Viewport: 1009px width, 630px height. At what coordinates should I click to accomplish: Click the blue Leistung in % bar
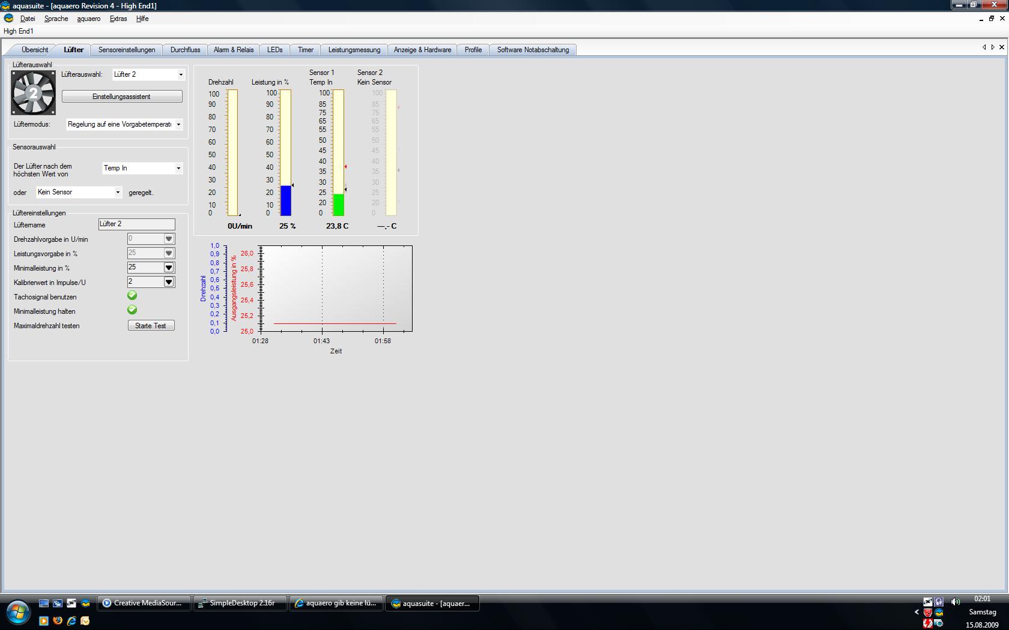pyautogui.click(x=286, y=201)
